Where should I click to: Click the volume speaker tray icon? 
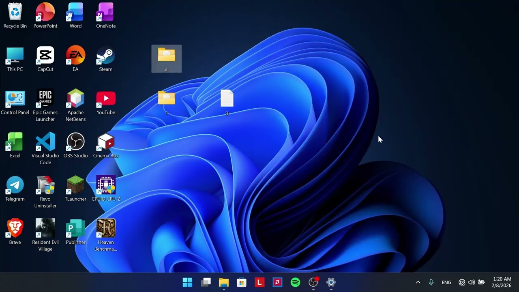click(x=472, y=282)
